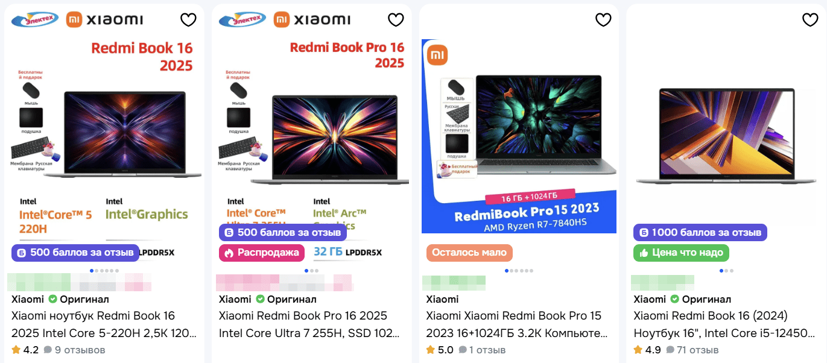The height and width of the screenshot is (363, 827).
Task: Open the Redmi Book Pro 15 2023 title link
Action: point(516,324)
